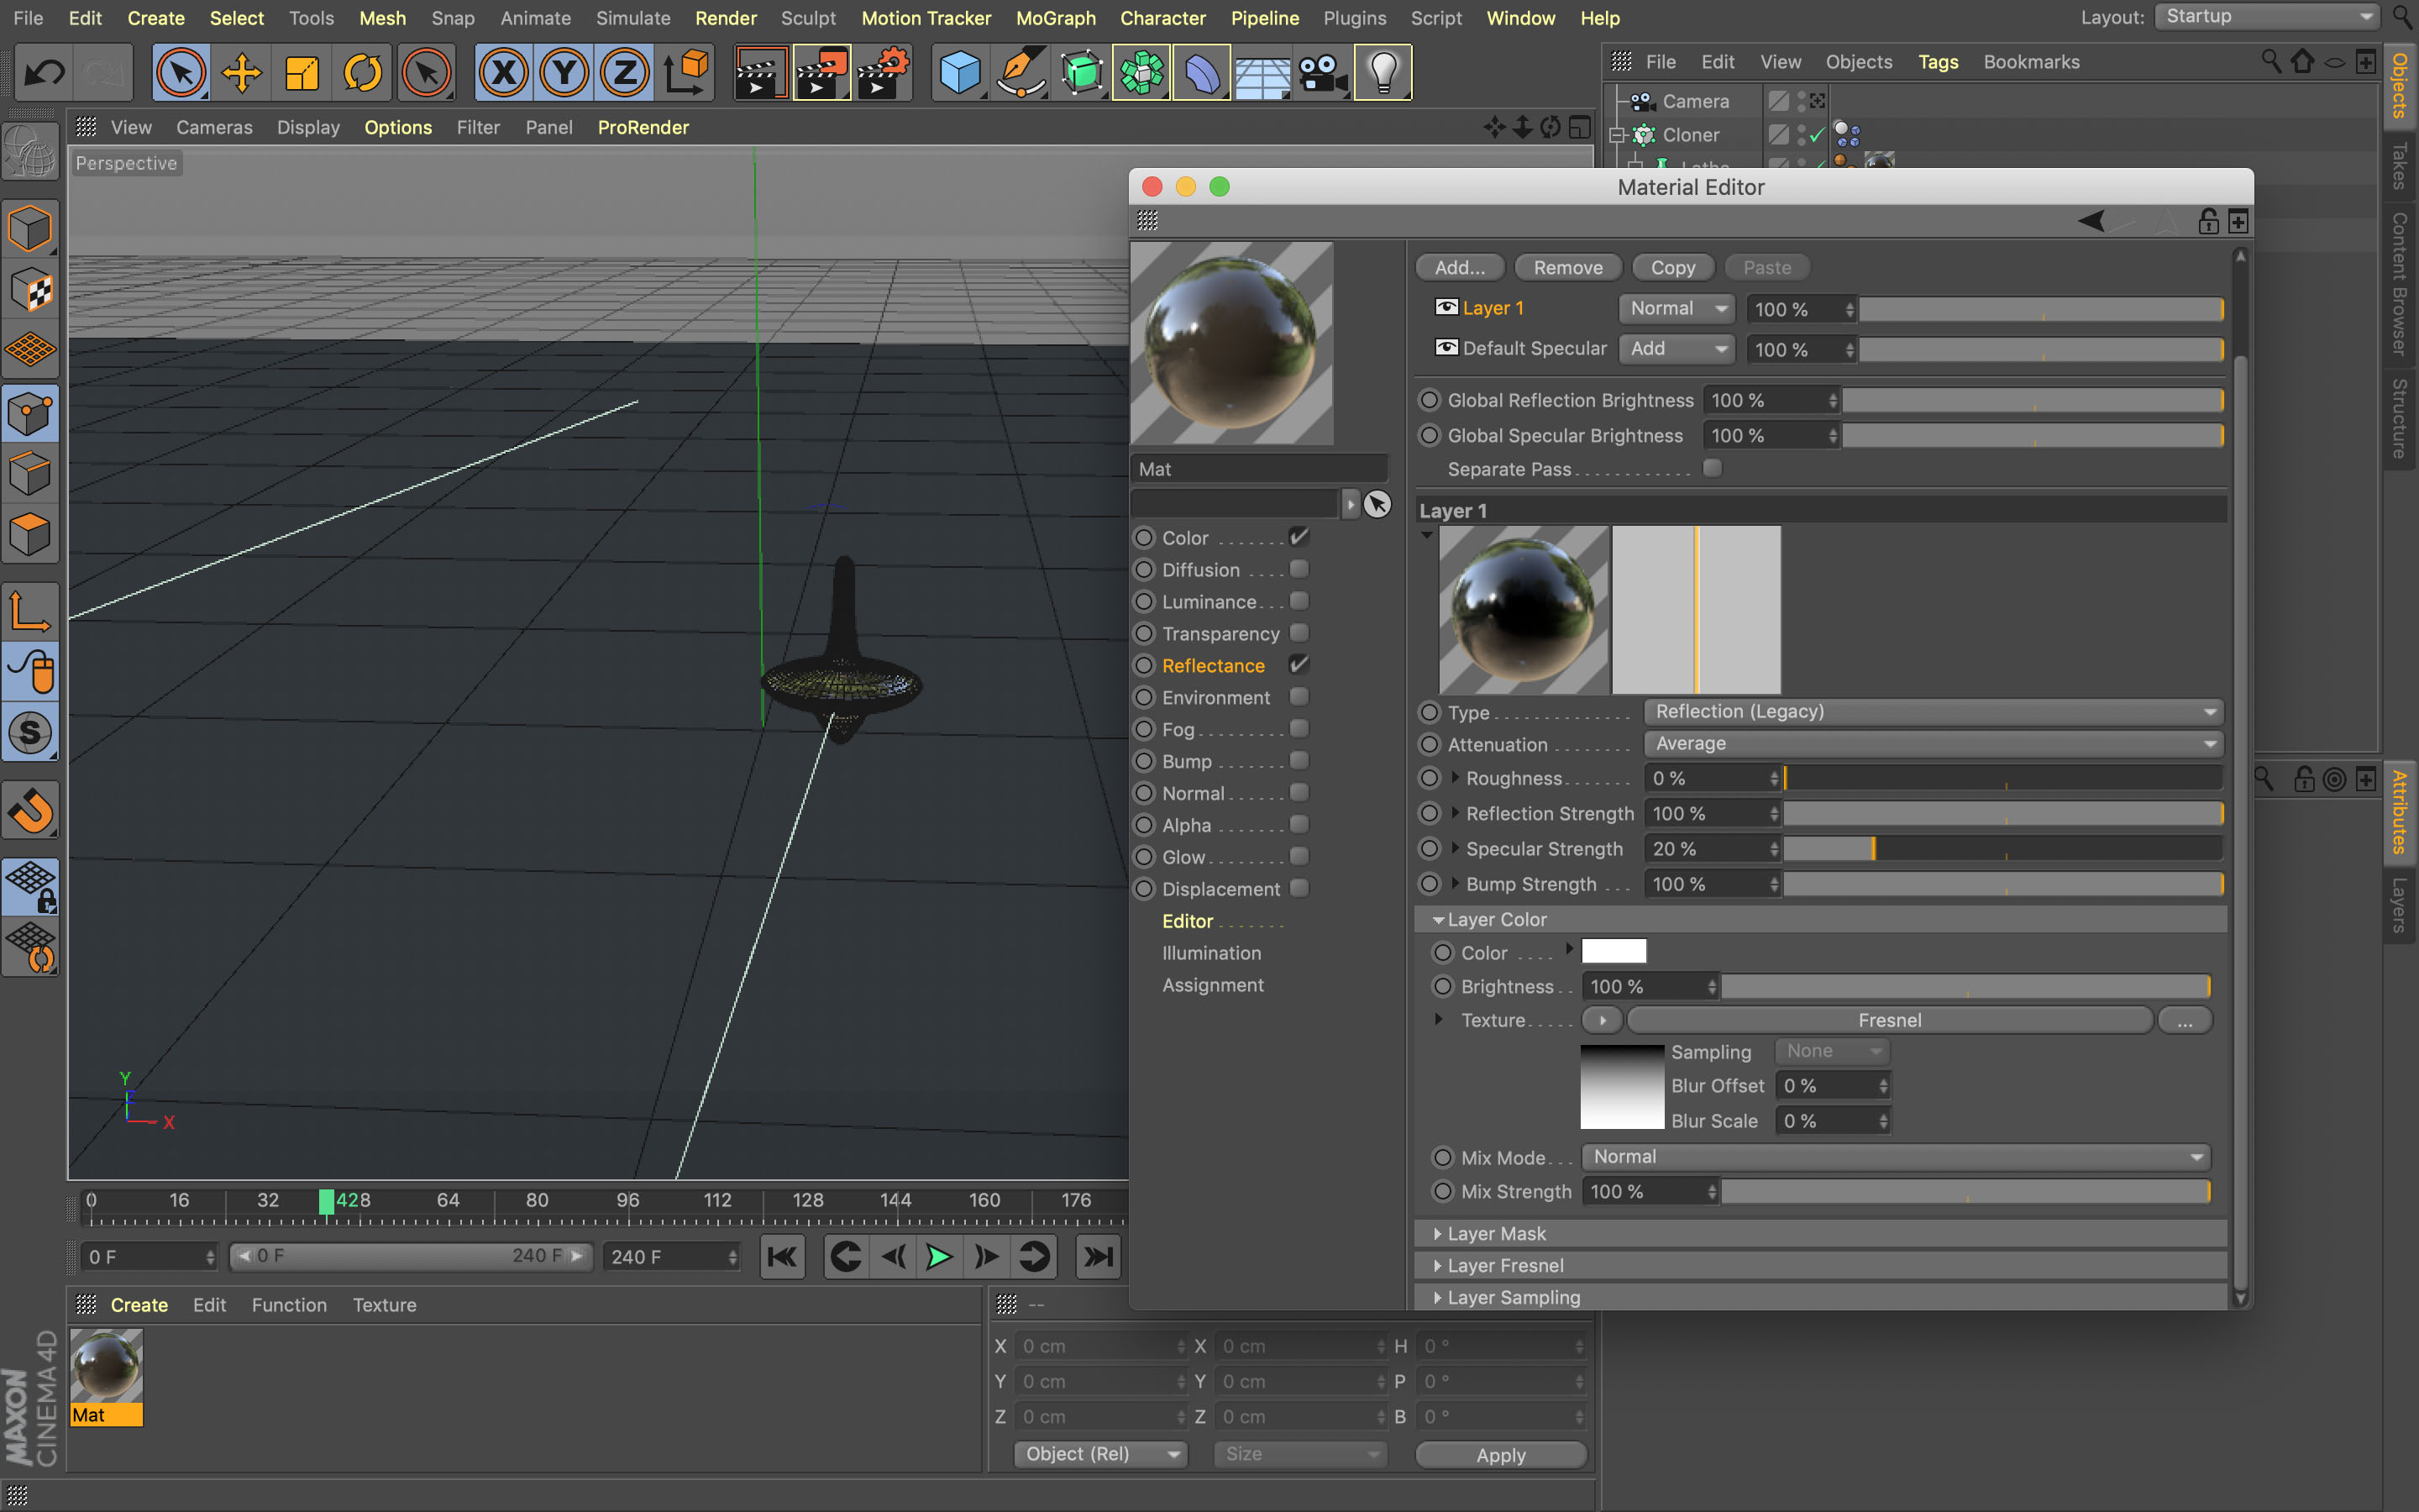Screen dimensions: 2419x1512
Task: Switch to Texture mode icon
Action: (30, 290)
